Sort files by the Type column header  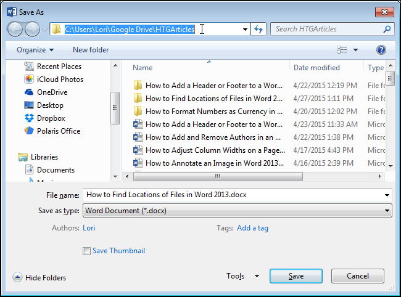(x=376, y=68)
